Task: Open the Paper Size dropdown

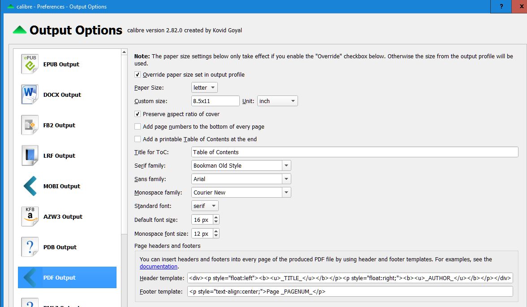Action: [204, 87]
